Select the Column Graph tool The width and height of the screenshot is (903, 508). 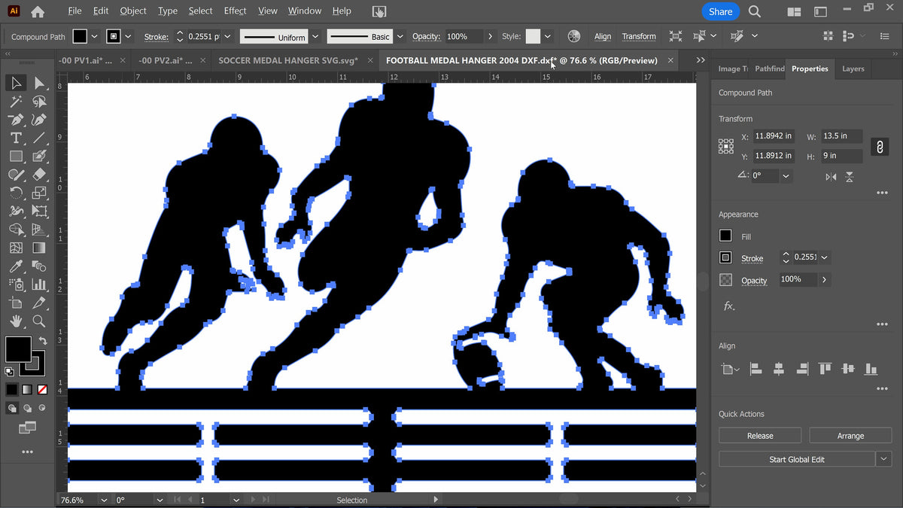click(x=39, y=284)
